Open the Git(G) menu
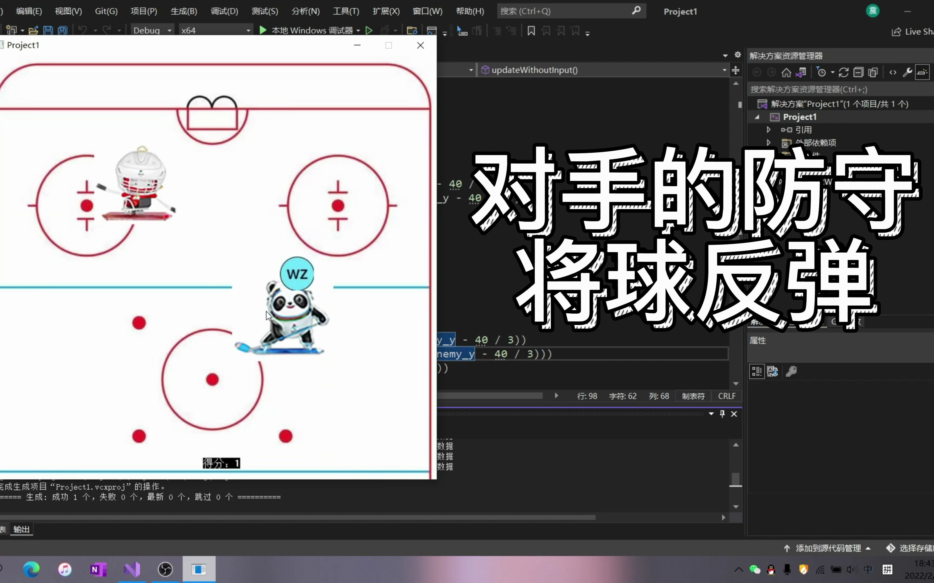 click(x=106, y=11)
